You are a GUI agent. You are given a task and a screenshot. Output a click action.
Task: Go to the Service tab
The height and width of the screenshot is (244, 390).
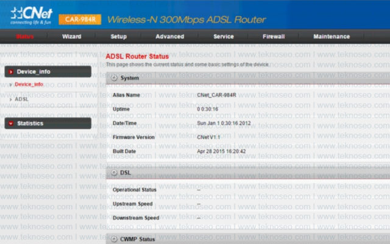(x=224, y=37)
